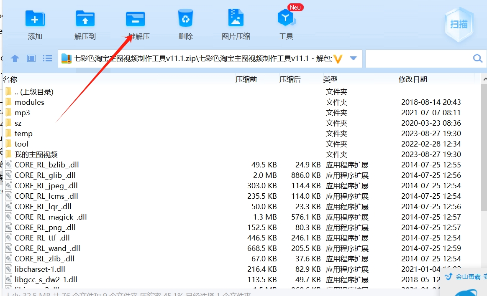Click the tool folder icon
Viewport: 487px width, 296px height.
tap(8, 144)
